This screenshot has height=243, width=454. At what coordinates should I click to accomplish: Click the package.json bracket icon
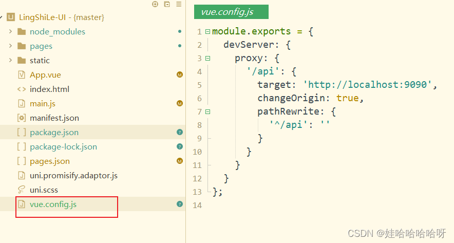[x=22, y=133]
